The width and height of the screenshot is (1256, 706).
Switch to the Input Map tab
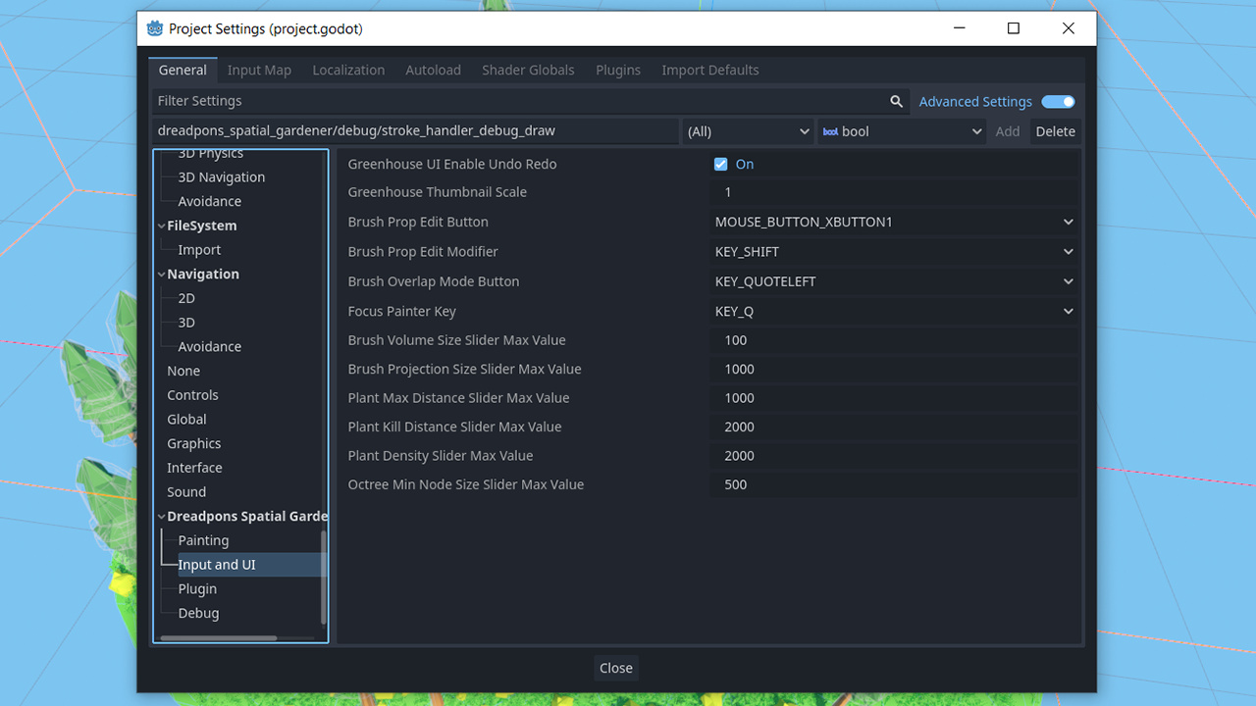259,70
